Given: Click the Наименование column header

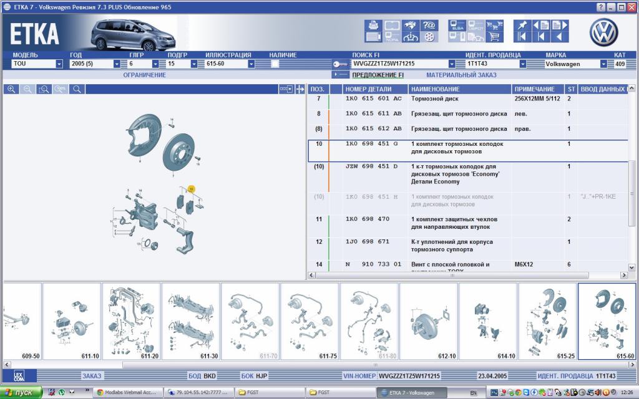Looking at the screenshot, I should coord(460,89).
